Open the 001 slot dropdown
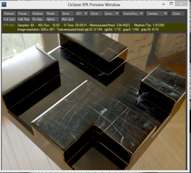This screenshot has height=173, width=191. (x=82, y=13)
